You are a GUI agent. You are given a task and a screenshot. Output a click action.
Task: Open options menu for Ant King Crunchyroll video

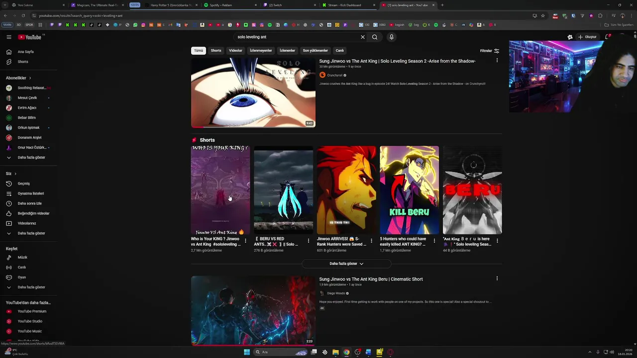pos(497,61)
